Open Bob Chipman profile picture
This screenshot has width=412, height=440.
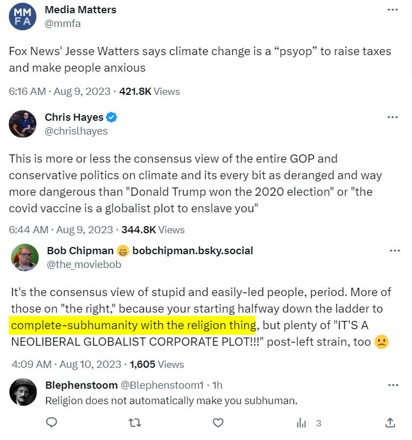25,257
